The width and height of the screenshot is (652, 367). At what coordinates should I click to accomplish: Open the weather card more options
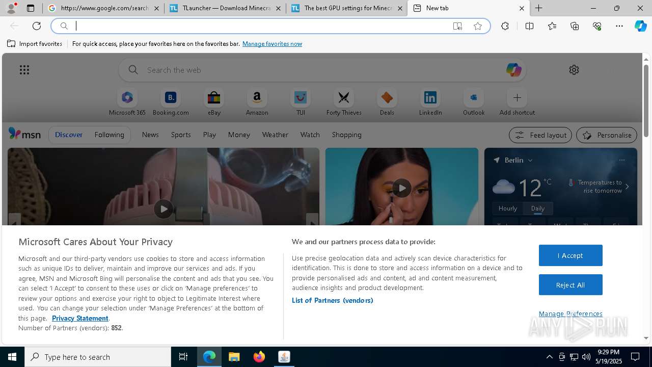coord(621,160)
